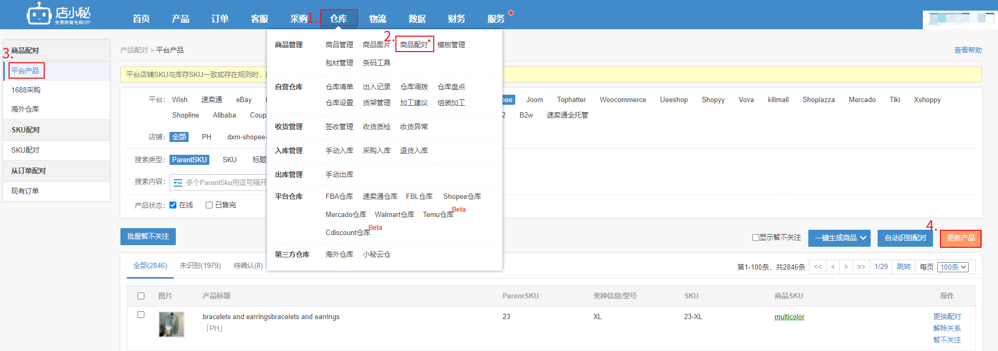Click 更换配对 for the bracelets row
The height and width of the screenshot is (351, 998).
pos(947,316)
